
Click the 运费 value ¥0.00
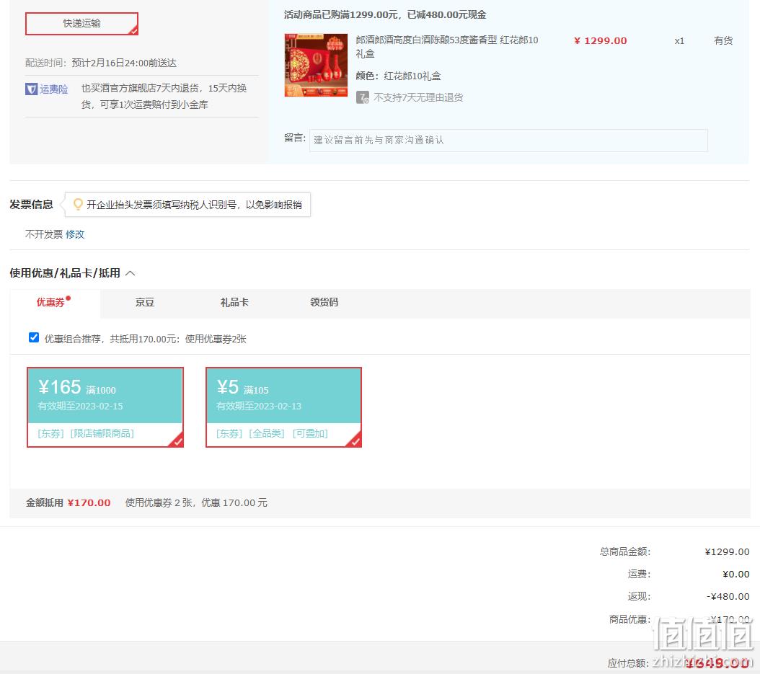point(735,575)
